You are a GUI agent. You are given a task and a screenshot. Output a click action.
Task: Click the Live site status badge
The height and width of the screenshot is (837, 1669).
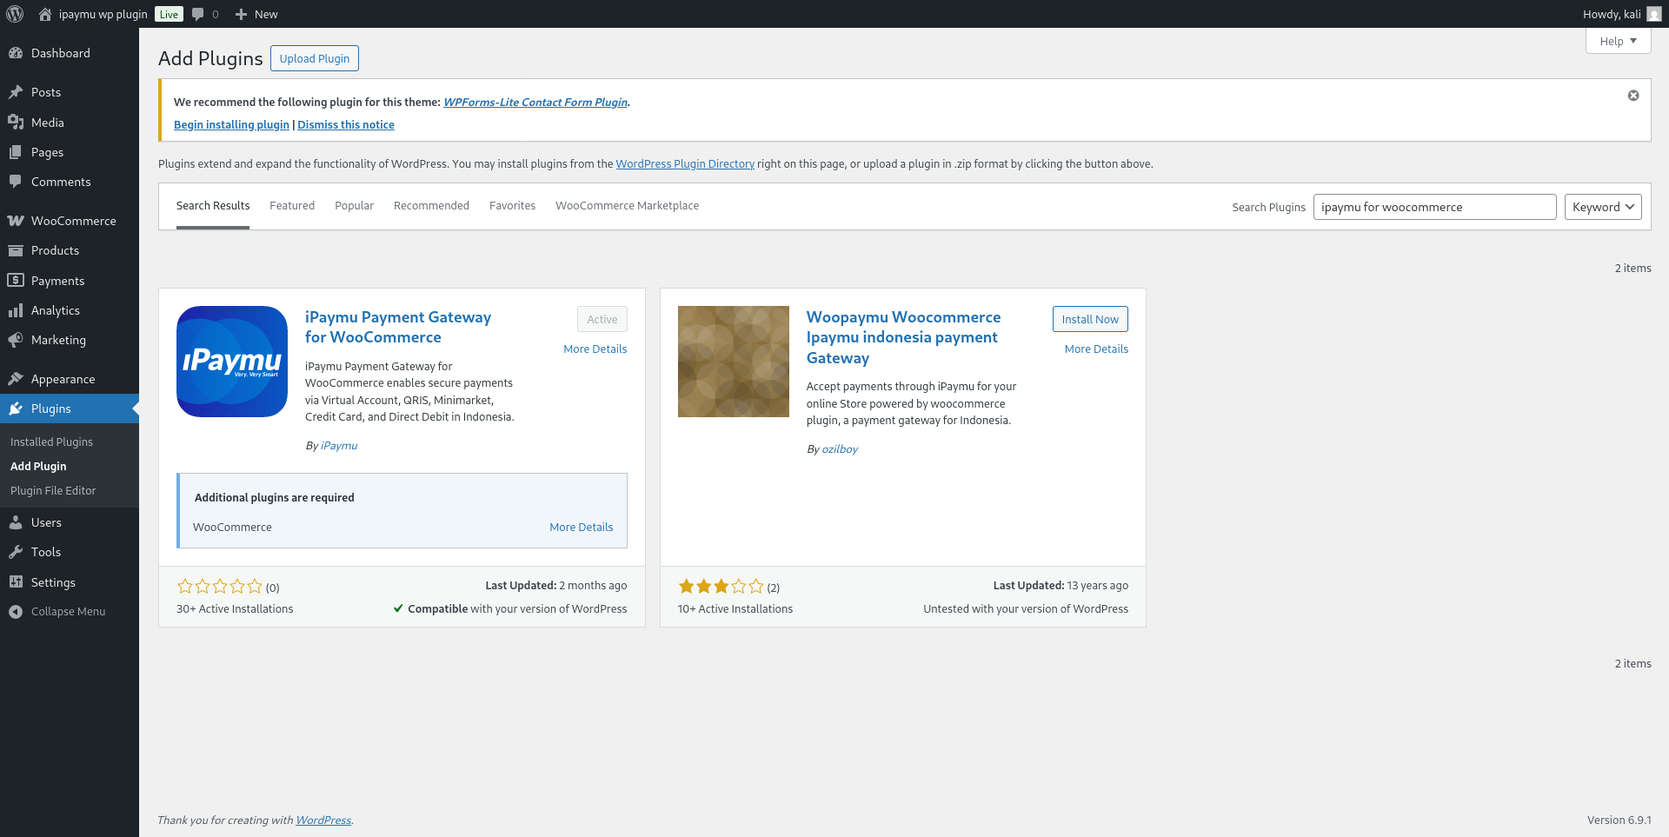(169, 14)
